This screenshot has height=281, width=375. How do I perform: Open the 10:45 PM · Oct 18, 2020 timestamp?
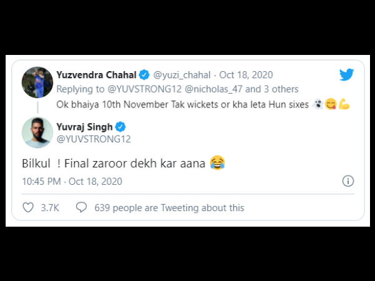click(x=72, y=182)
